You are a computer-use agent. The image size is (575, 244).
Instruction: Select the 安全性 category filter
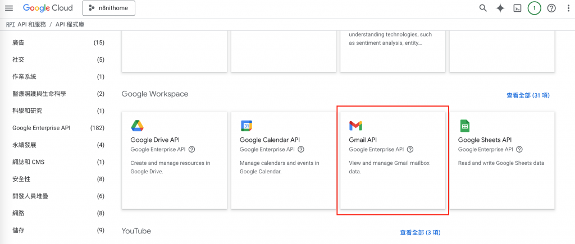(x=21, y=179)
